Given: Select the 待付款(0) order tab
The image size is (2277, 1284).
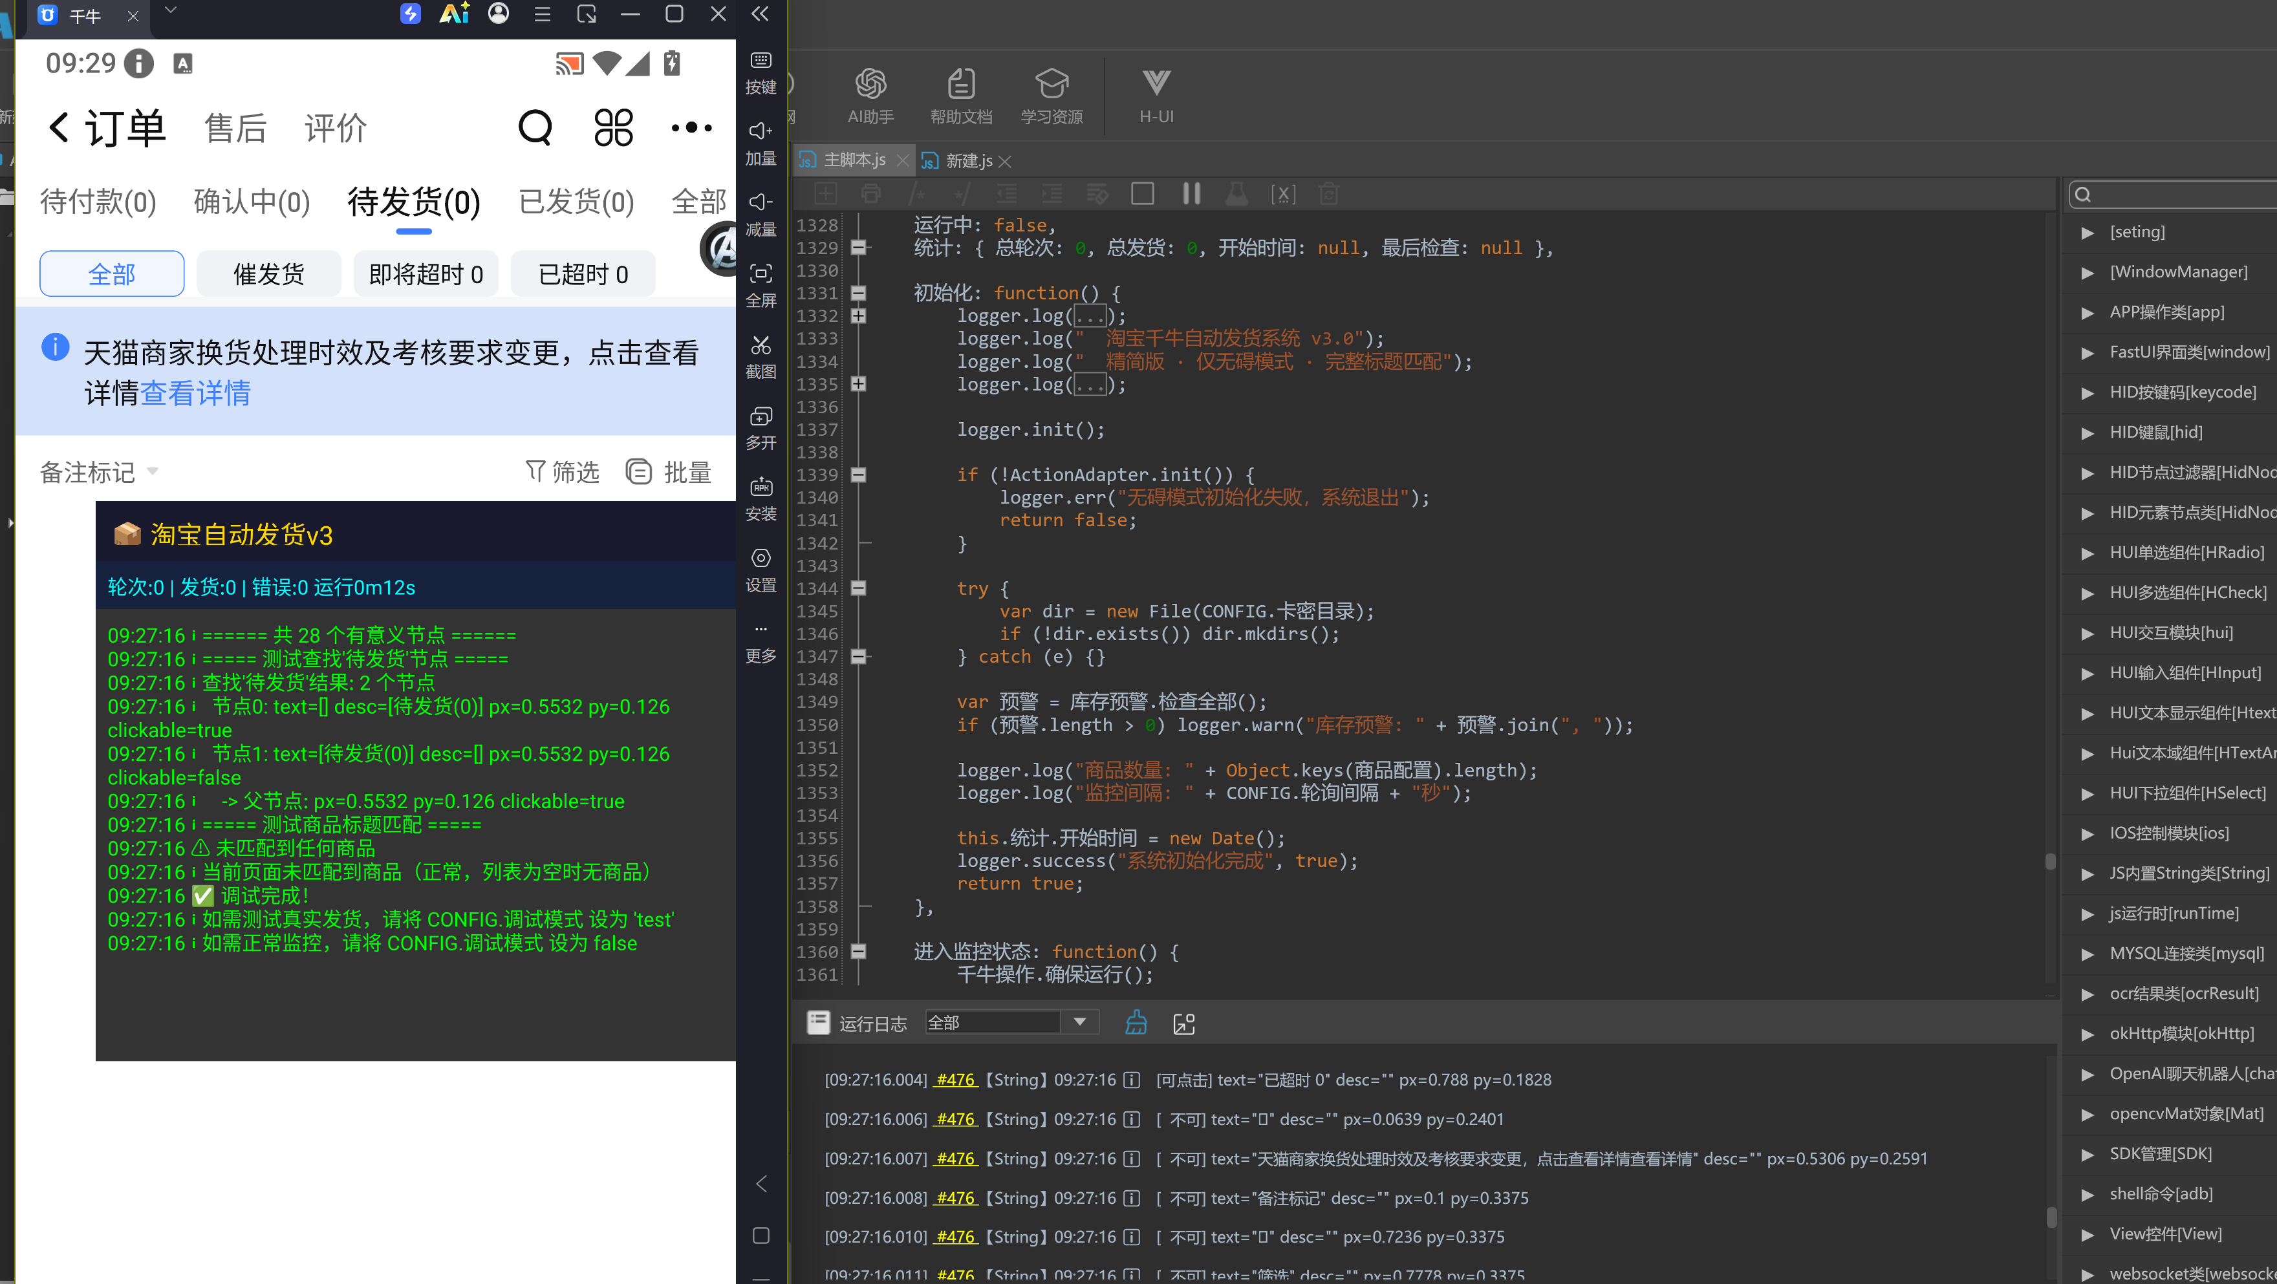Looking at the screenshot, I should (98, 202).
